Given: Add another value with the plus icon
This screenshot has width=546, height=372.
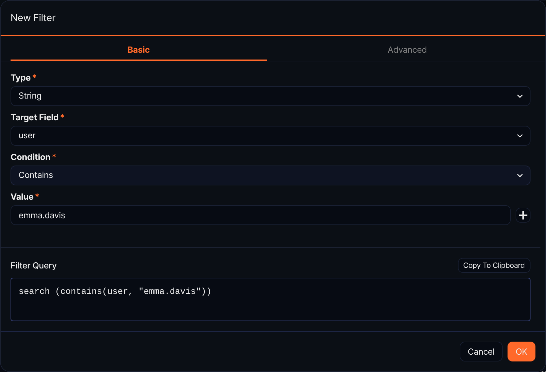Looking at the screenshot, I should pos(523,215).
